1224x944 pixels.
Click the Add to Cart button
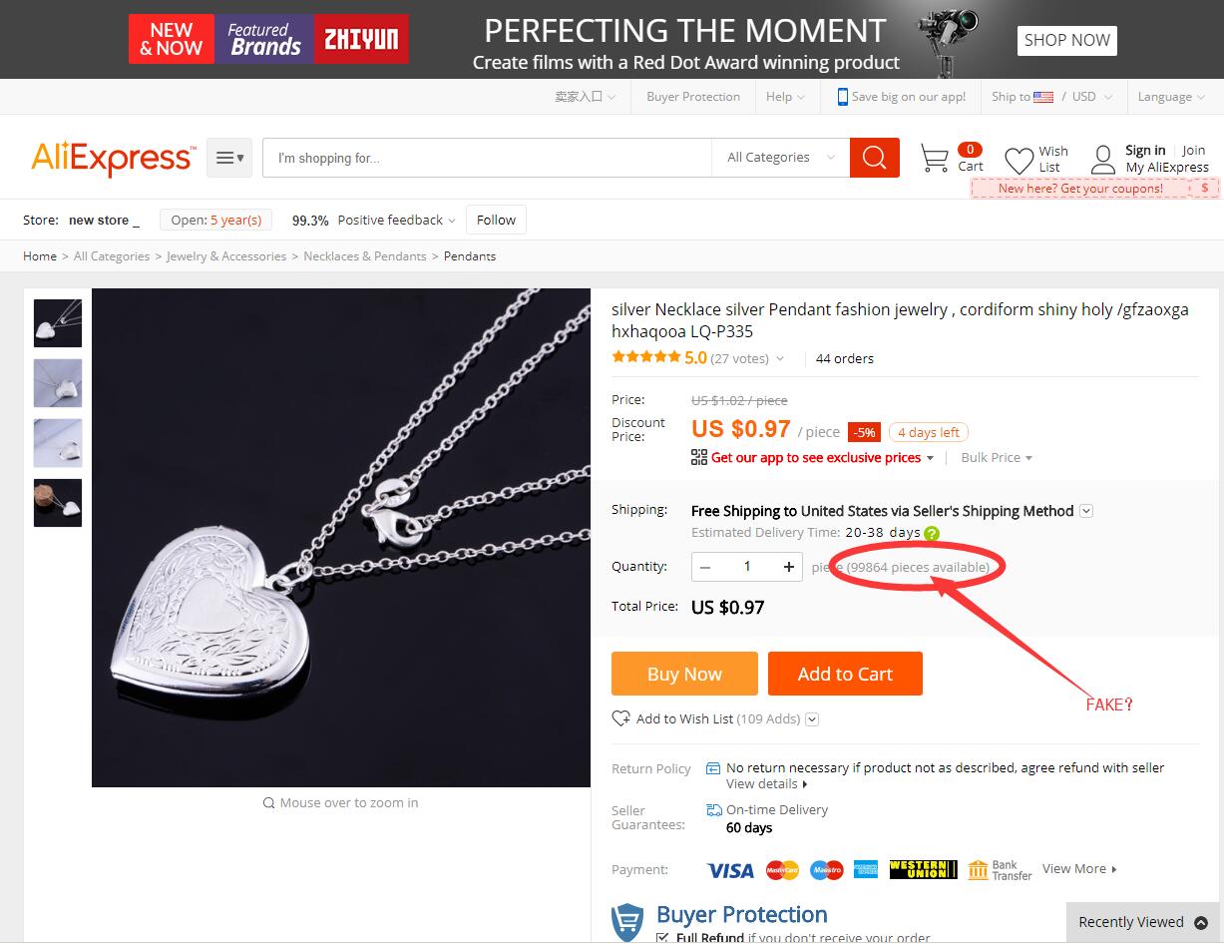click(845, 674)
